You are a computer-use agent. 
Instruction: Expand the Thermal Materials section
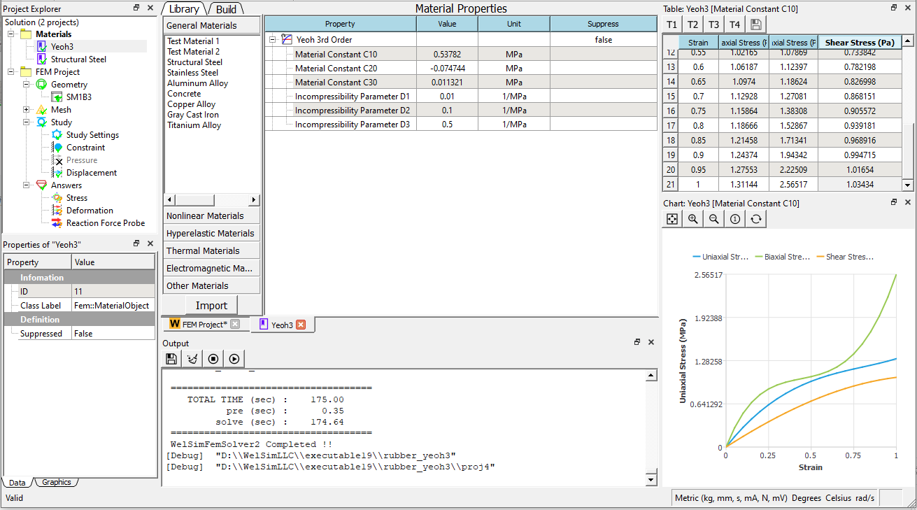click(x=211, y=251)
